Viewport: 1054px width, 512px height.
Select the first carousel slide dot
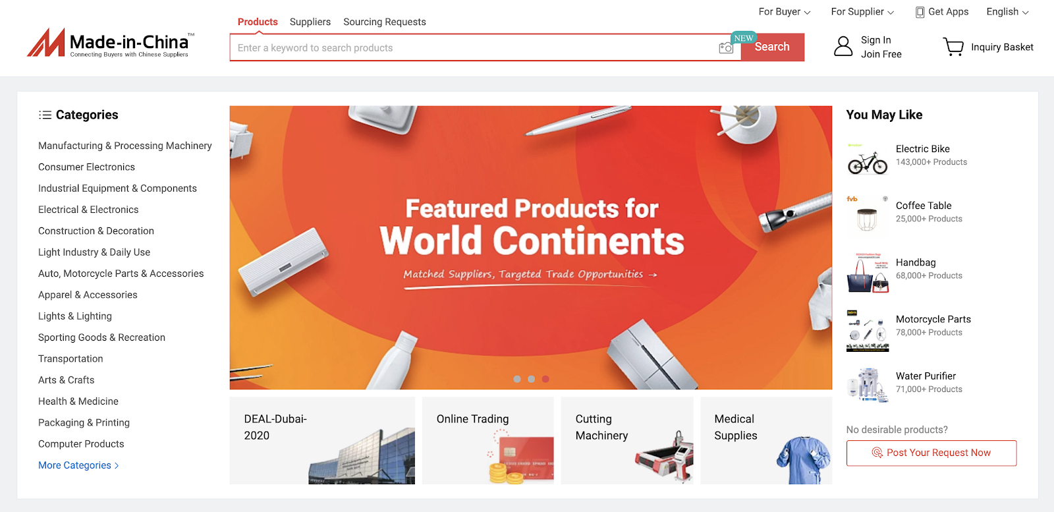517,379
